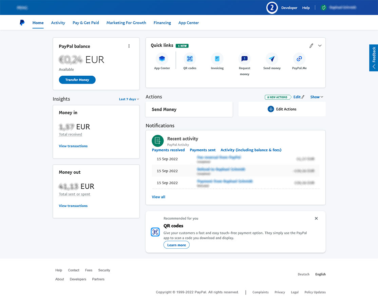
Task: Switch language to Deutsch
Action: pyautogui.click(x=303, y=274)
